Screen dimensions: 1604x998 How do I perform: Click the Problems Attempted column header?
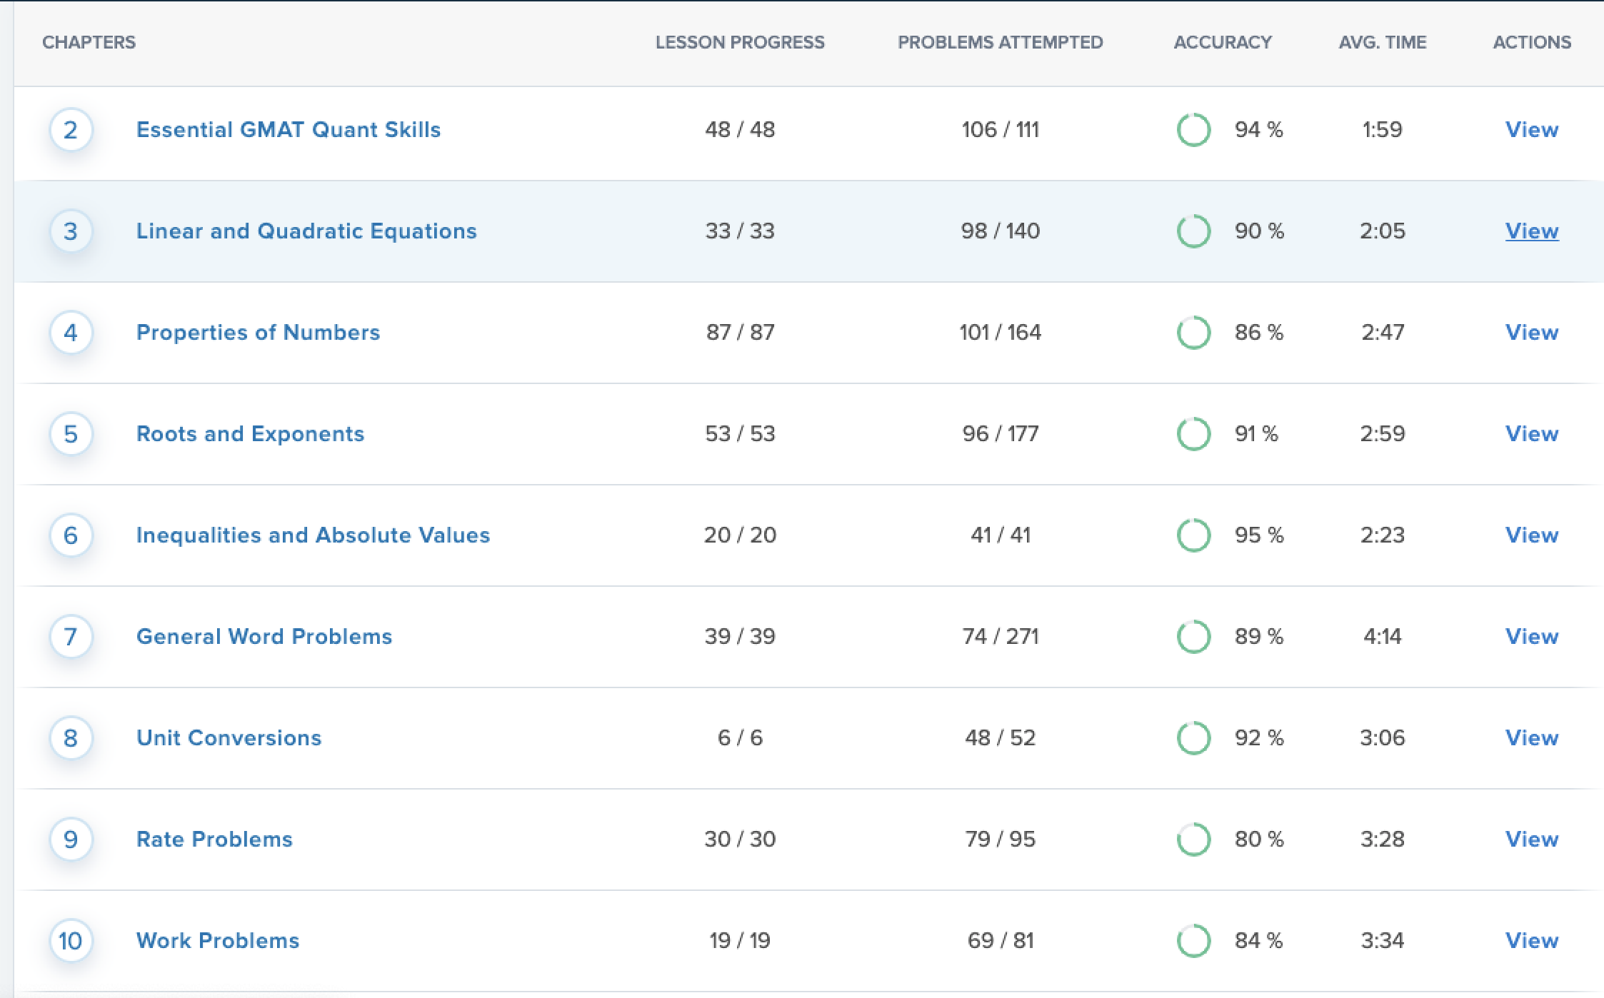(x=1000, y=43)
